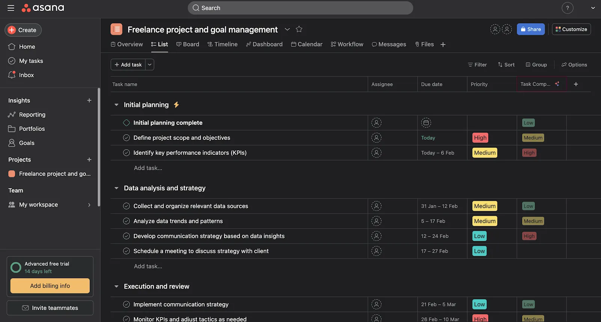Open the help question mark icon
The image size is (601, 322).
(567, 8)
